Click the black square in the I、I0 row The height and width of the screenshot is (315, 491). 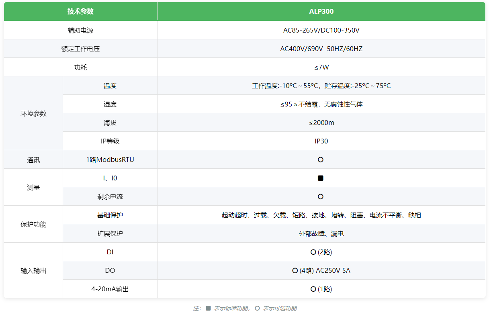(x=320, y=178)
